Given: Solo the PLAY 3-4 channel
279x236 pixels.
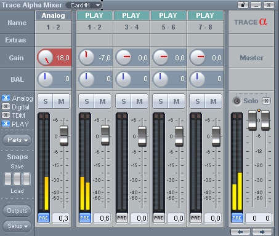Looking at the screenshot, I should click(x=124, y=101).
